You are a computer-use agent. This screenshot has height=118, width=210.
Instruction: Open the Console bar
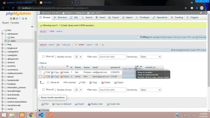pyautogui.click(x=44, y=110)
